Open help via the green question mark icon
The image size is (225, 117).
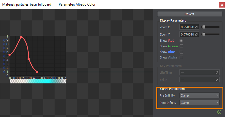click(x=219, y=112)
